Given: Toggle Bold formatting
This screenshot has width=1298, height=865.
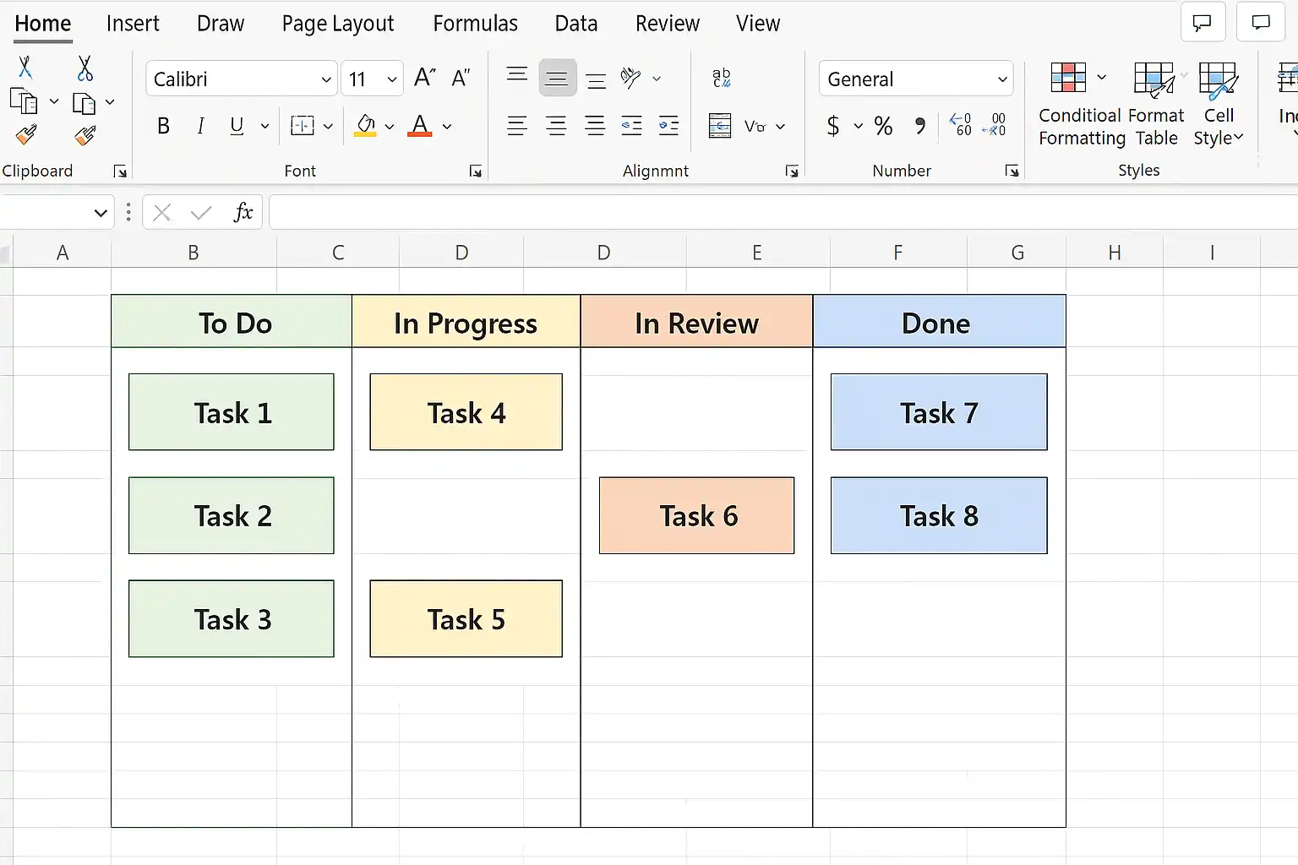Looking at the screenshot, I should [x=163, y=126].
